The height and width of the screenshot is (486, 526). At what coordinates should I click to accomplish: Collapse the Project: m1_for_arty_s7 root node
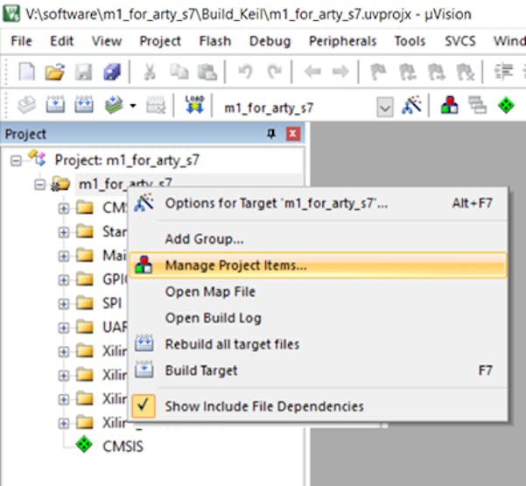(16, 160)
